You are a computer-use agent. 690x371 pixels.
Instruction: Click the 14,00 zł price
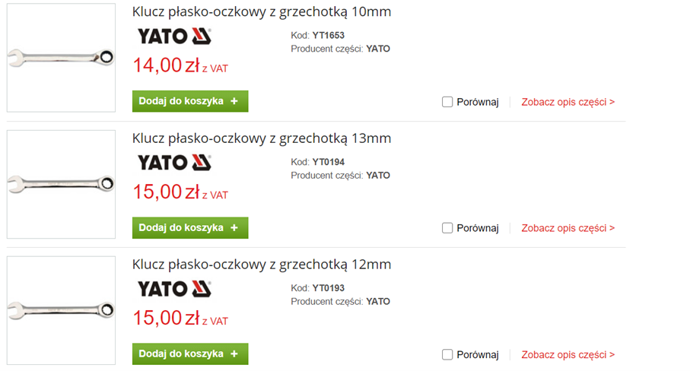[x=166, y=65]
